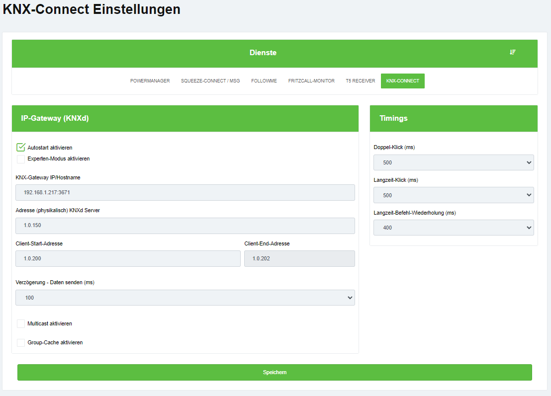The width and height of the screenshot is (551, 396).
Task: Click the sort icon in Dienste header
Action: [x=513, y=52]
